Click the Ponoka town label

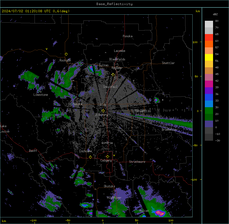[128, 36]
